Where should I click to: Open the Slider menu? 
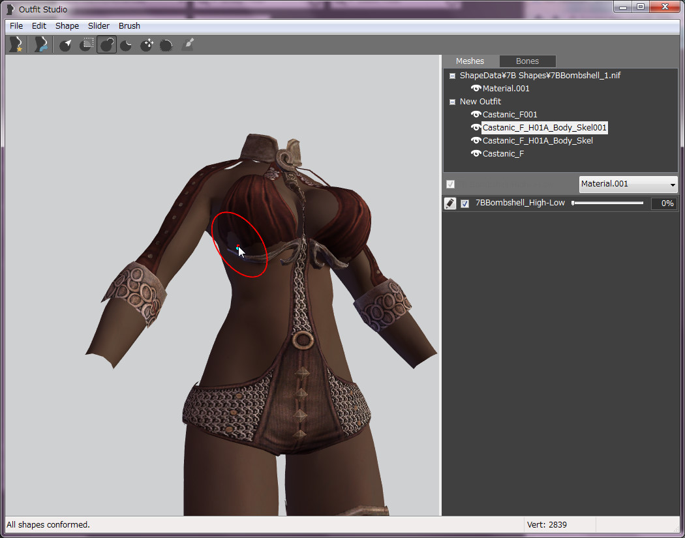(99, 26)
